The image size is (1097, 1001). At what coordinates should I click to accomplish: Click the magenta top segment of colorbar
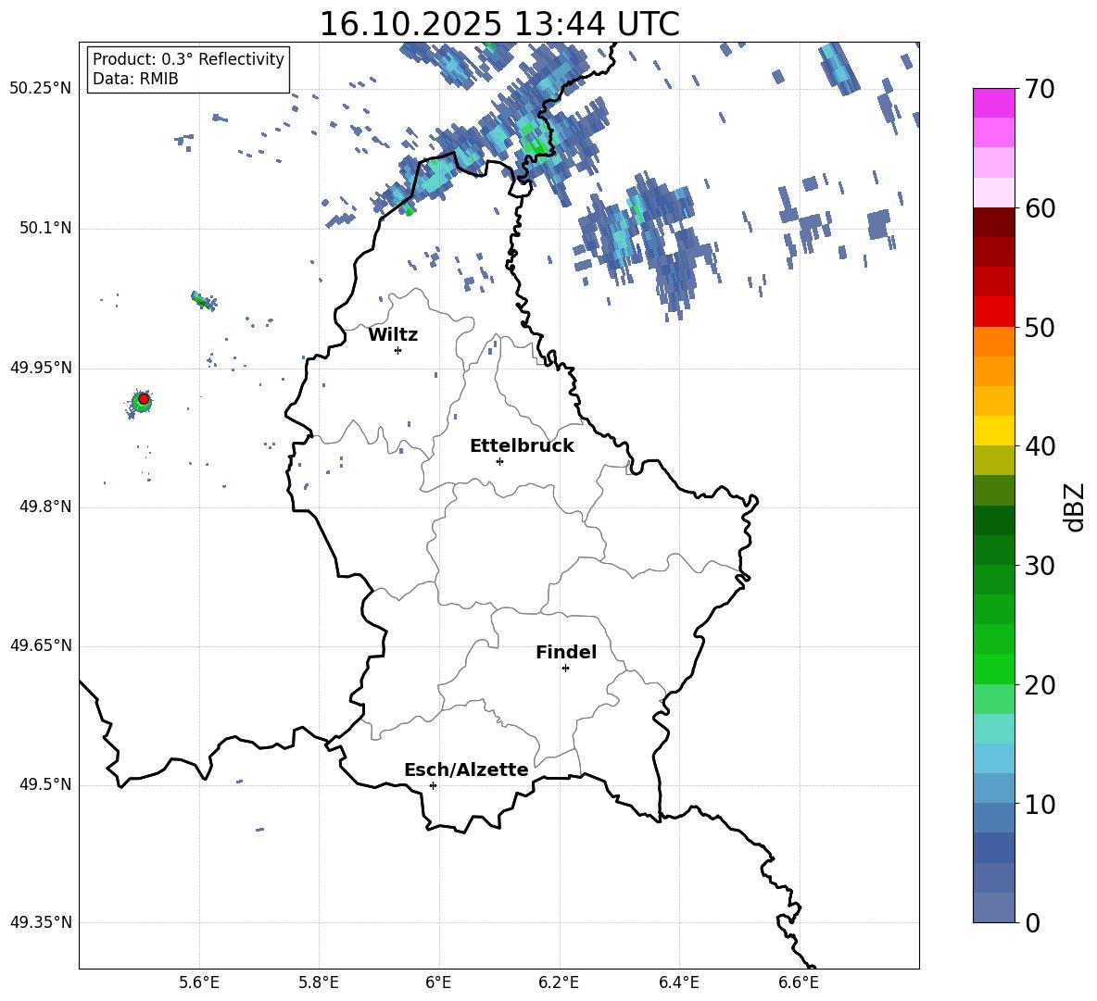993,103
